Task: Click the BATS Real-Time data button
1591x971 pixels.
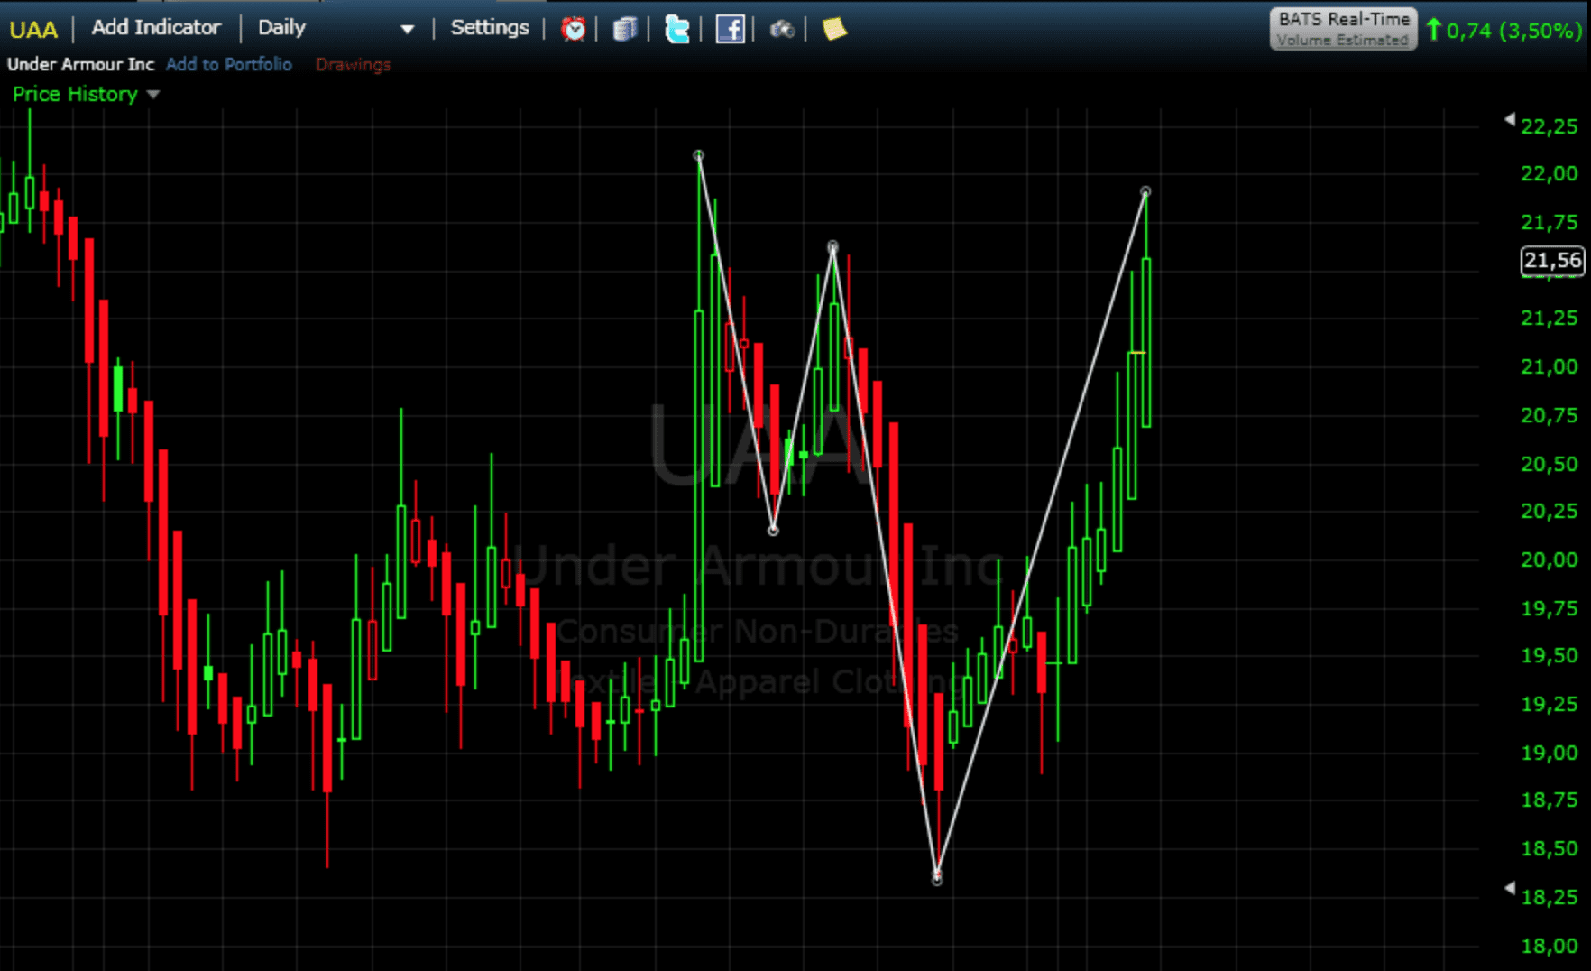Action: coord(1343,29)
